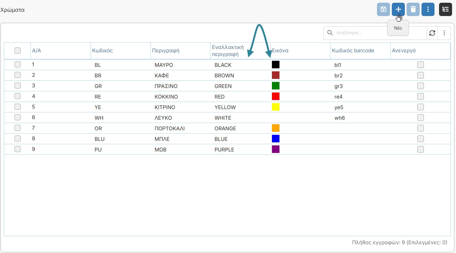Viewport: 456px width, 253px height.
Task: Toggle Ανενεργό checkbox for YELLOW row
Action: [421, 107]
